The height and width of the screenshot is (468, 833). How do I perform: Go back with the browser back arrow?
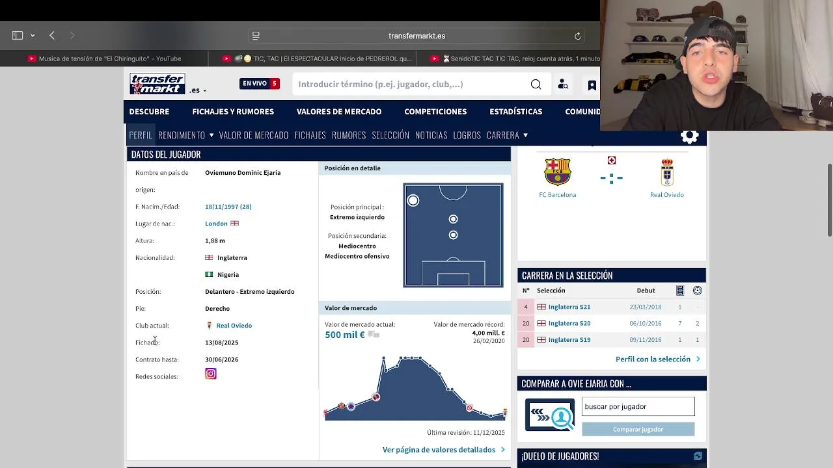(52, 36)
